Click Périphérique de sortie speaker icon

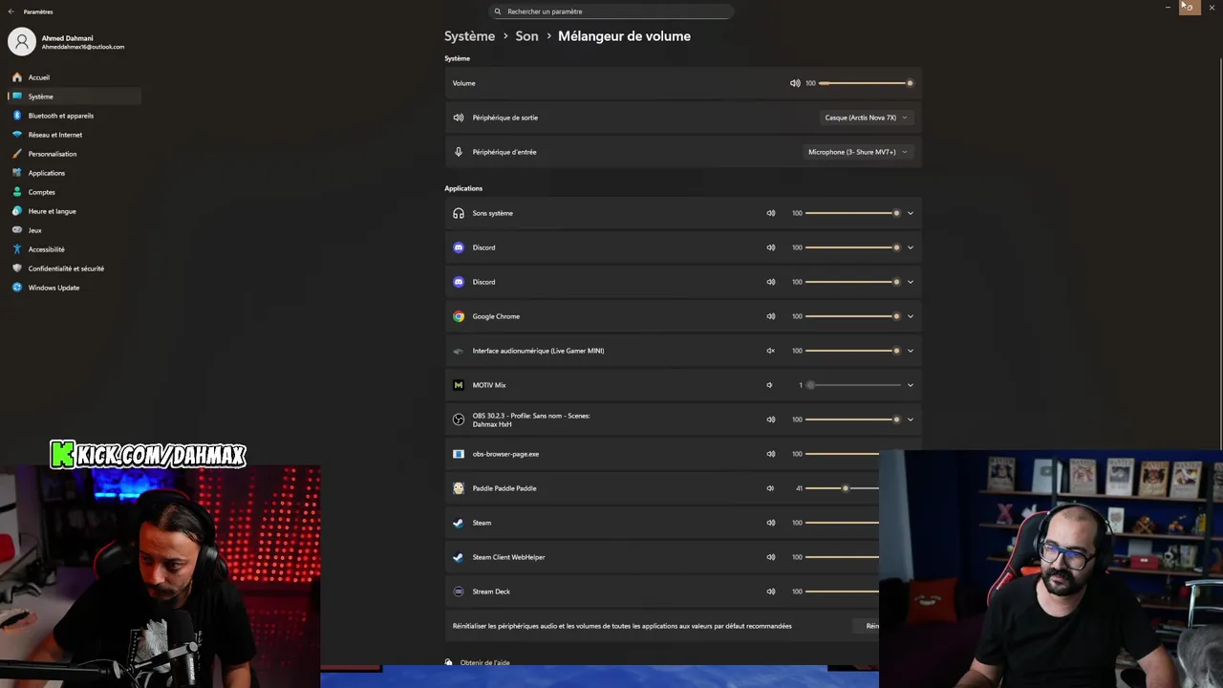[x=459, y=118]
